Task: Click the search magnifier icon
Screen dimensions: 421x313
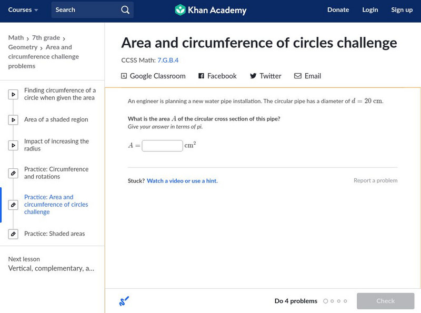Action: [x=125, y=10]
